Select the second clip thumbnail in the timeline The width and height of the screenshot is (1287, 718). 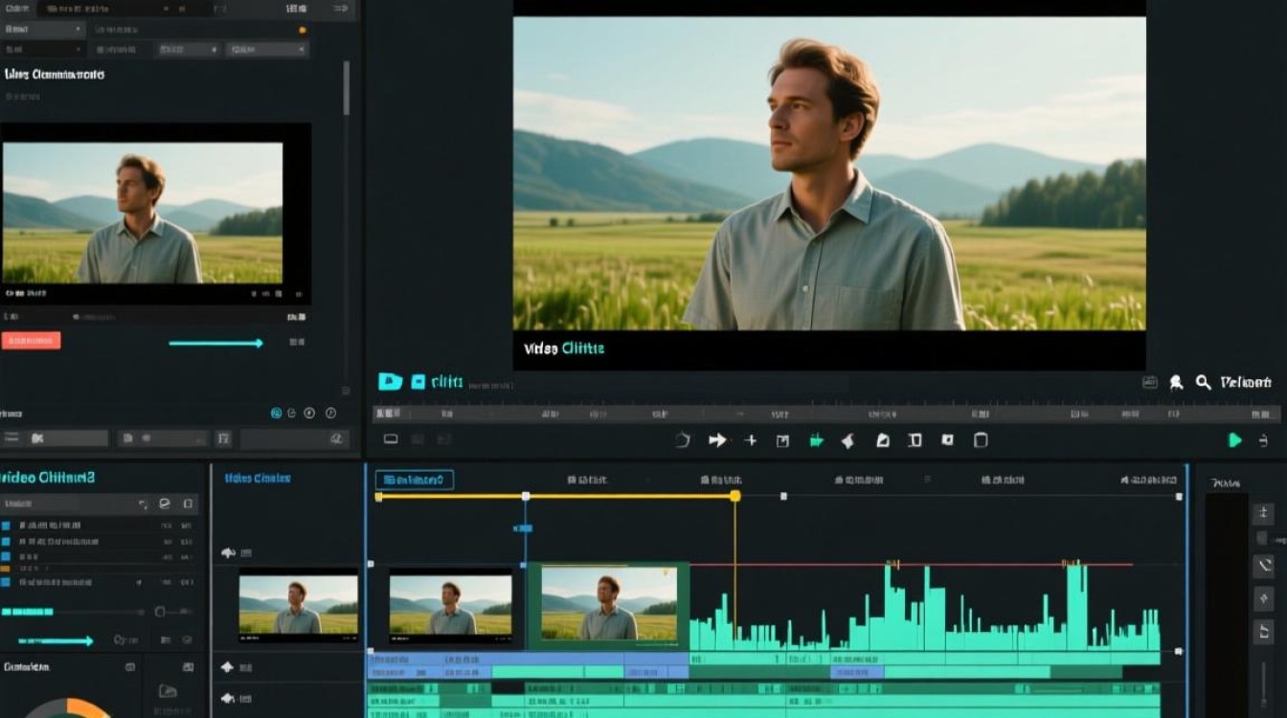[x=450, y=607]
